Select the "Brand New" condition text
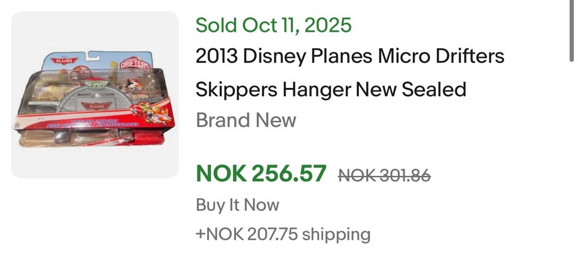 click(246, 120)
